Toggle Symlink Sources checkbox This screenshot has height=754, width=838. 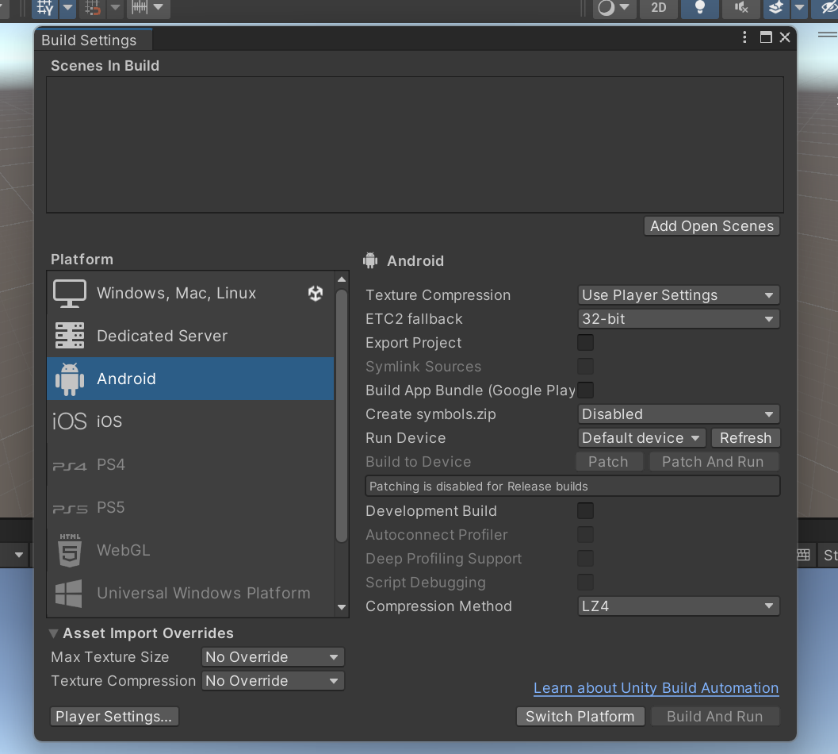(585, 367)
